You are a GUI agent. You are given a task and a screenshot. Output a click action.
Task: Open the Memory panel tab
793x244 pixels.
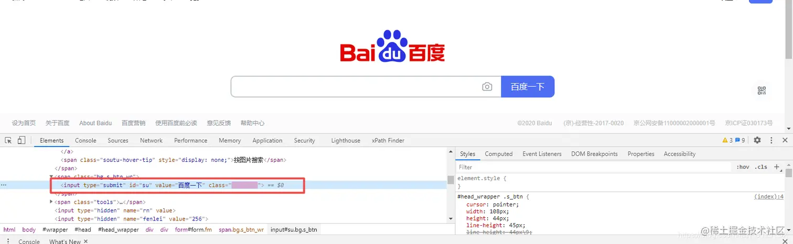click(x=230, y=140)
